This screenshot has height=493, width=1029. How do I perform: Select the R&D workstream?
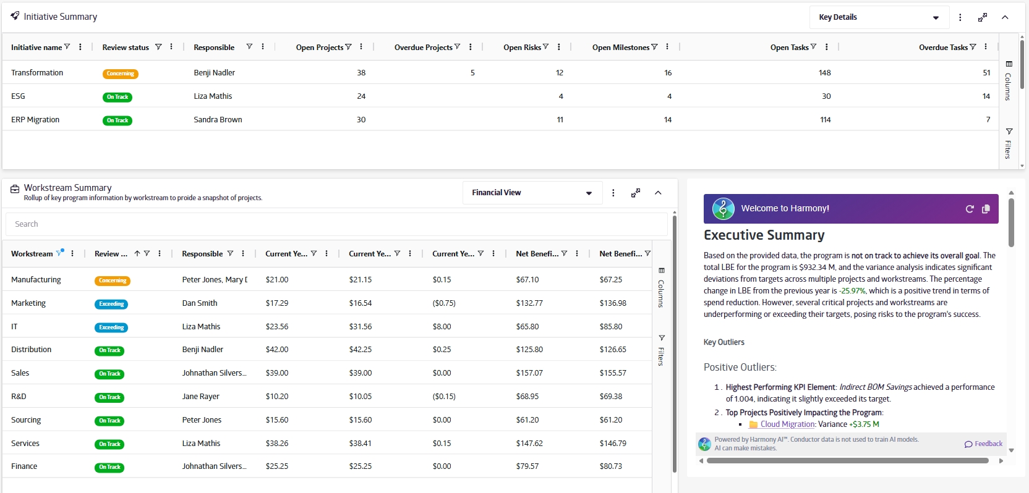pyautogui.click(x=327, y=396)
